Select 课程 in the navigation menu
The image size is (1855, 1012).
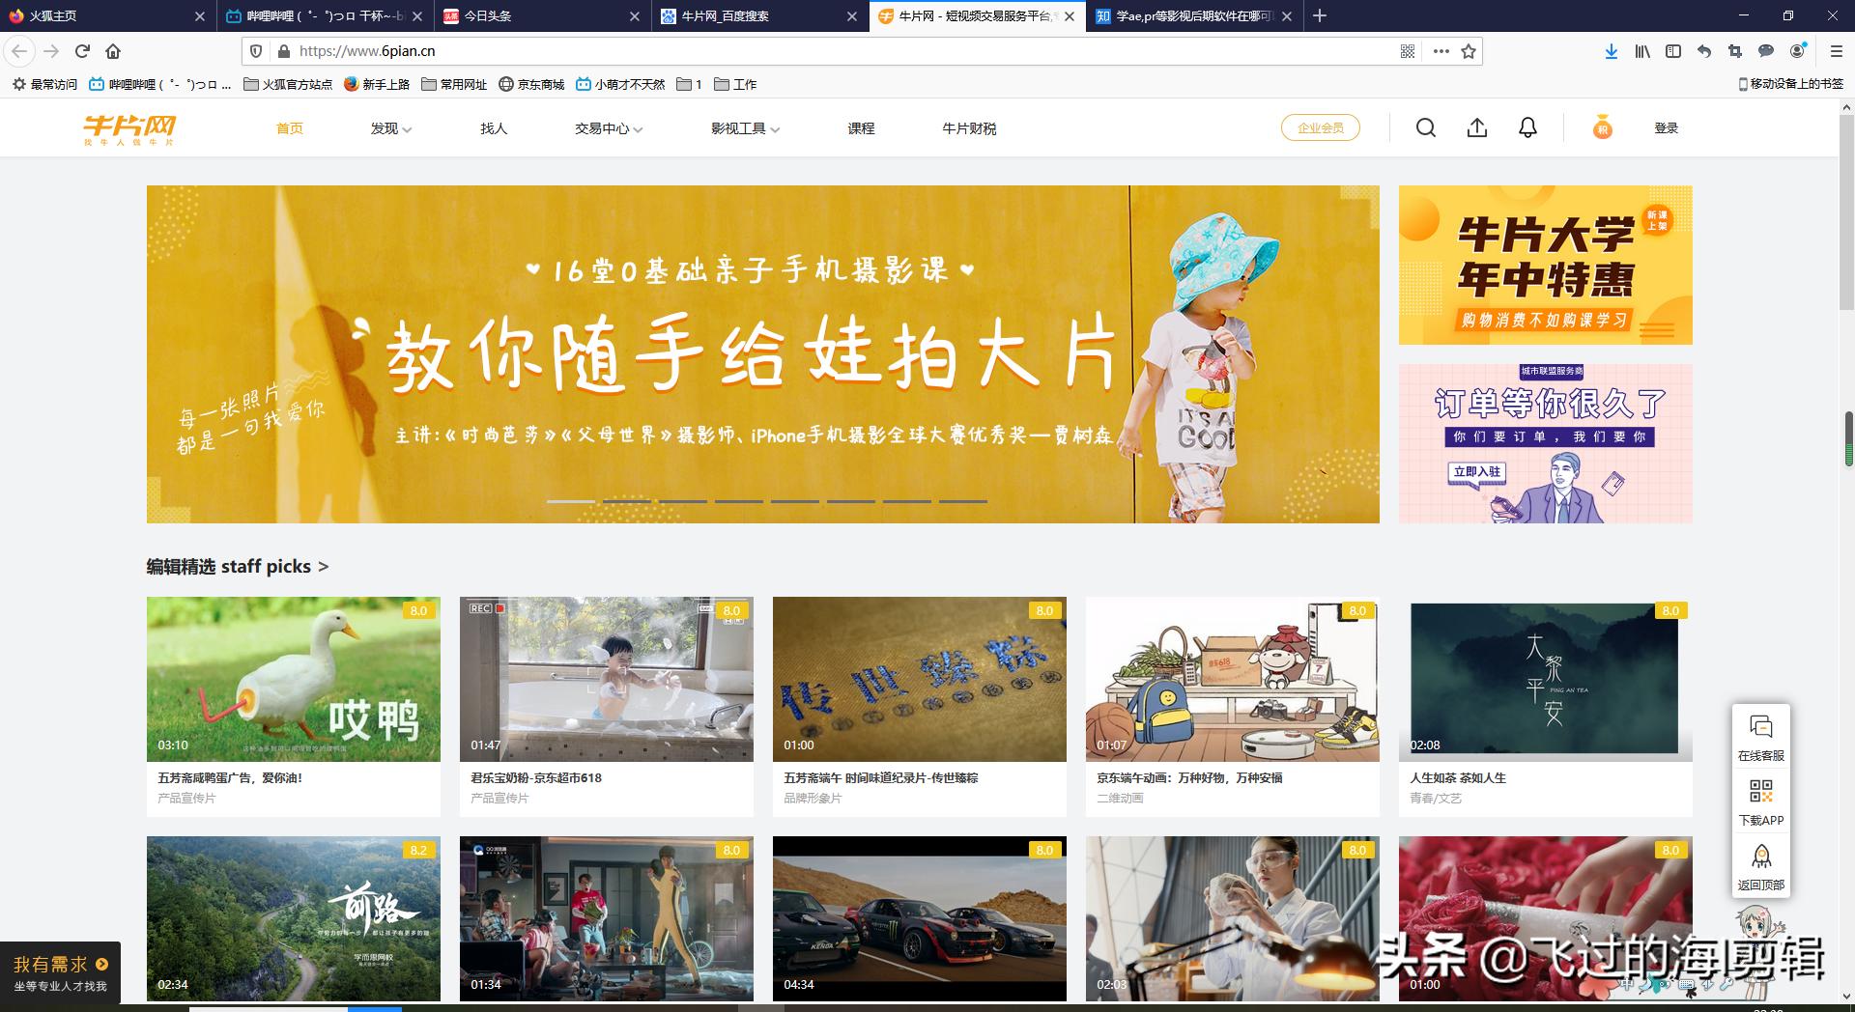coord(859,127)
